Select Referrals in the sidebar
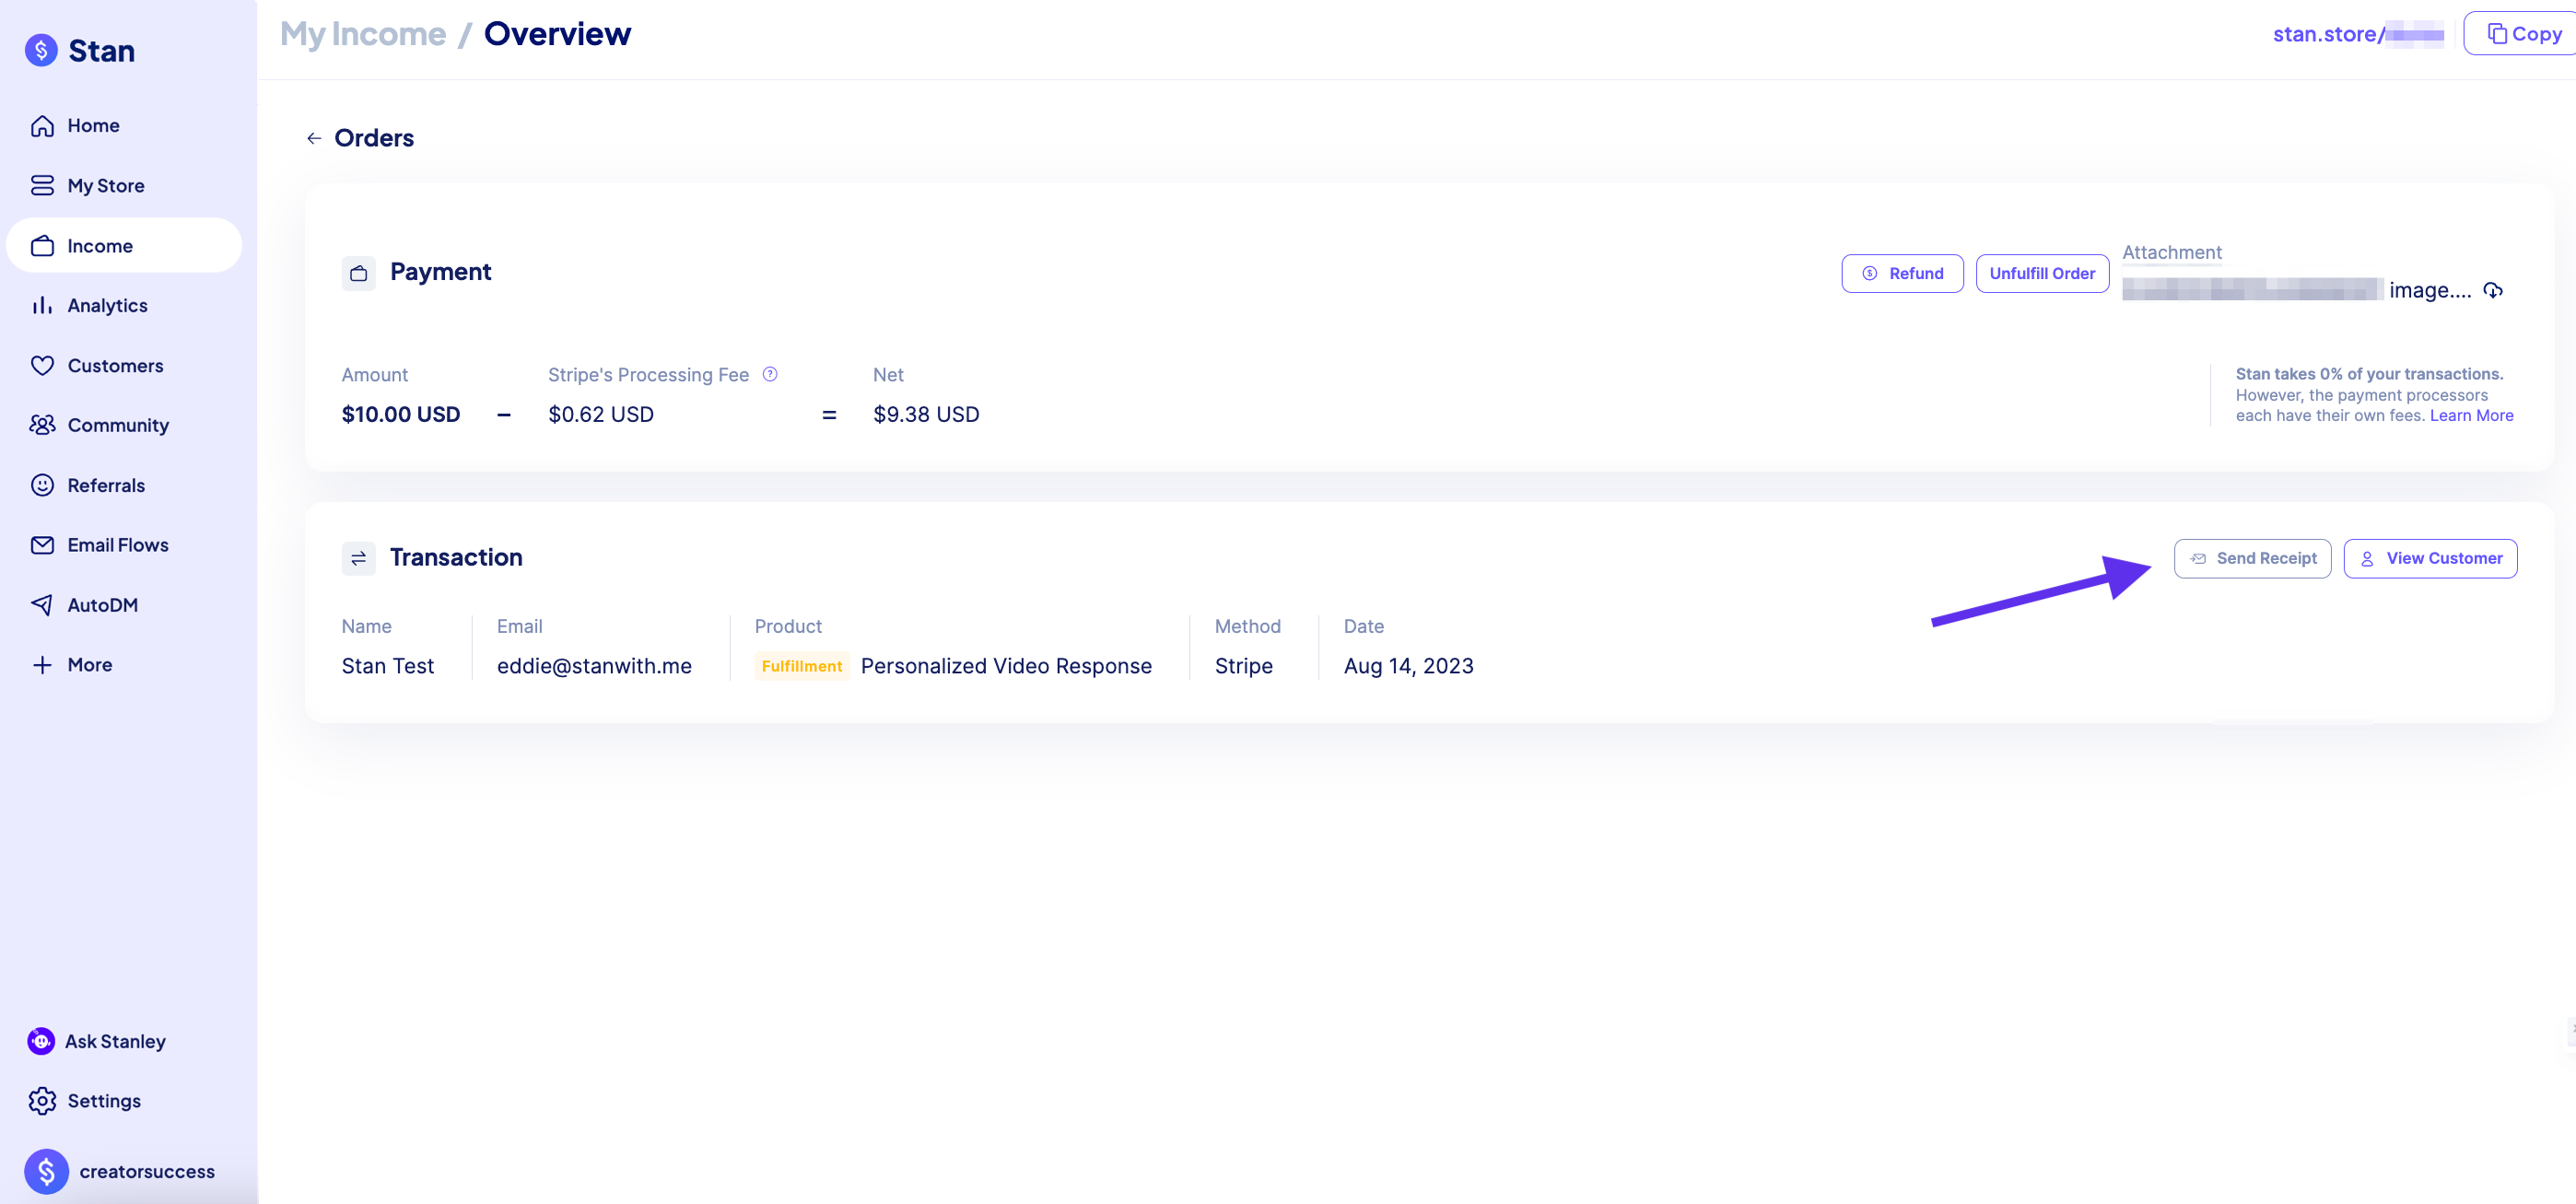 click(106, 485)
